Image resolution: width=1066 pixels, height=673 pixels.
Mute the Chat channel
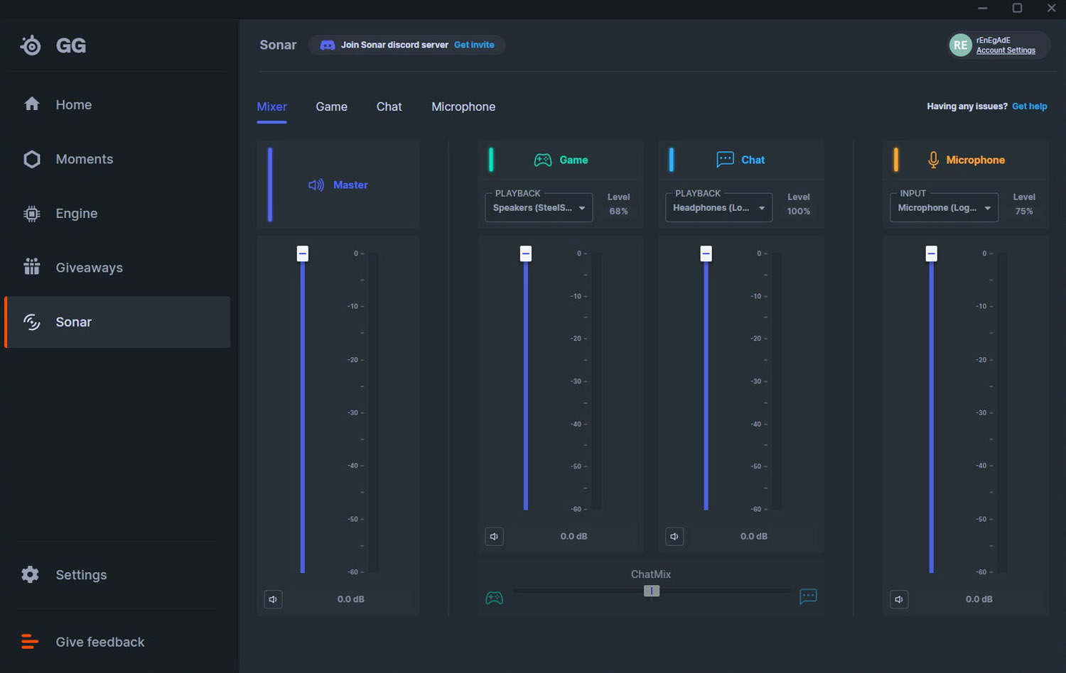coord(674,536)
